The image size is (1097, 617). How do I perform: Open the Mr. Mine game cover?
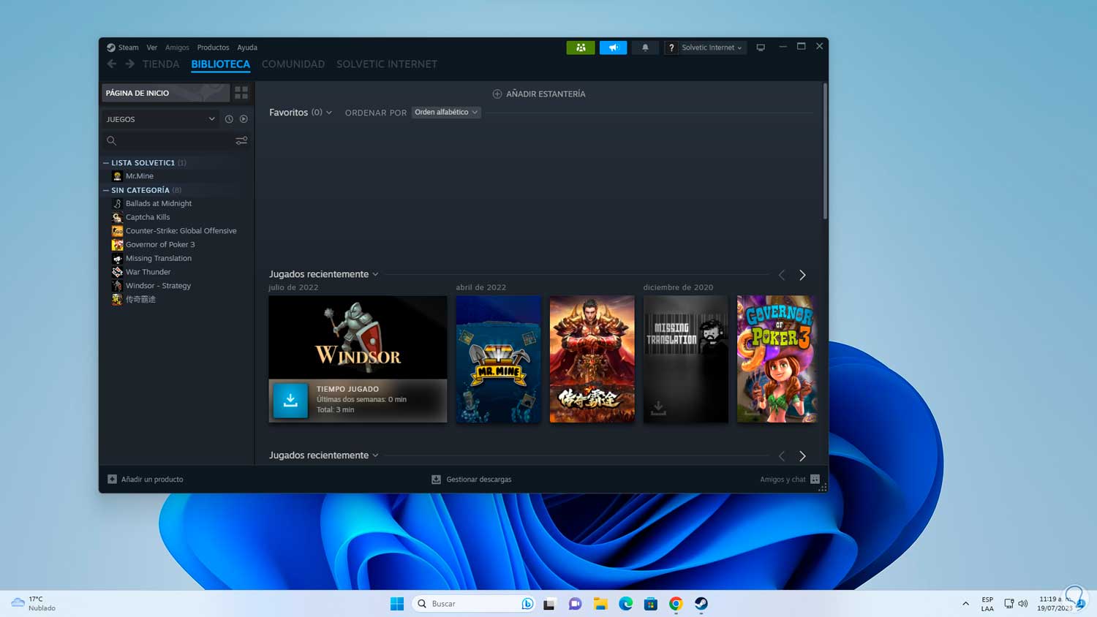pos(498,359)
